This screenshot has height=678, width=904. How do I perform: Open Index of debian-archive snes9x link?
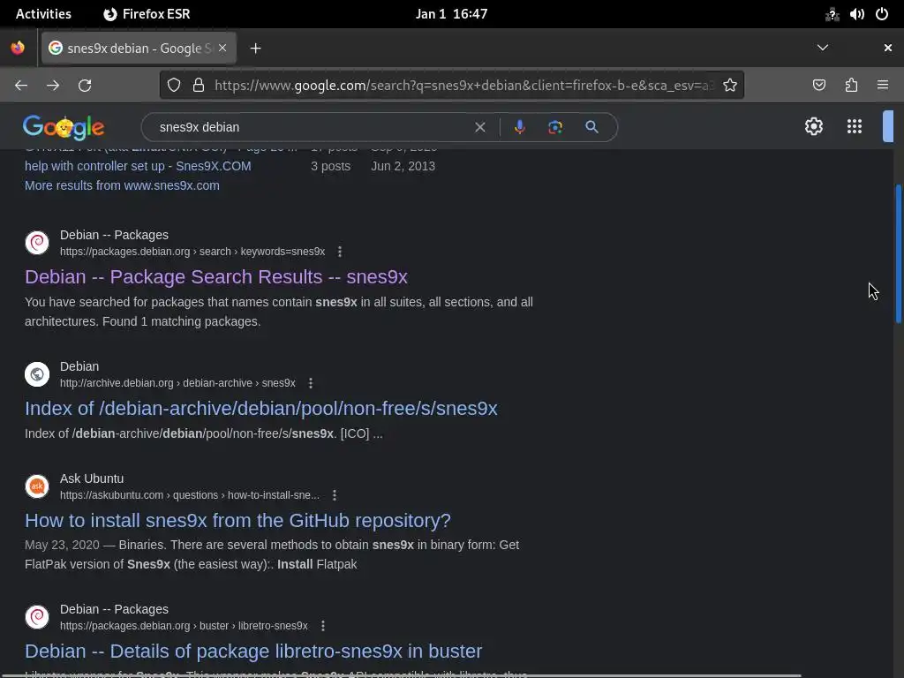click(261, 409)
